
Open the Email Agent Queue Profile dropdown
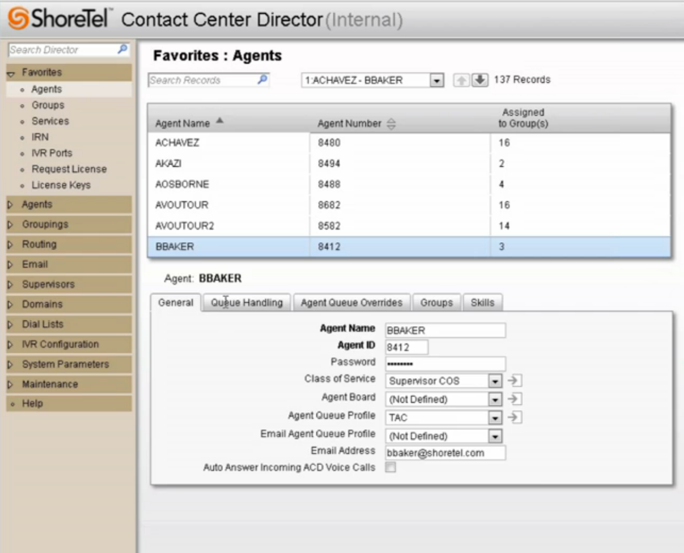coord(496,436)
